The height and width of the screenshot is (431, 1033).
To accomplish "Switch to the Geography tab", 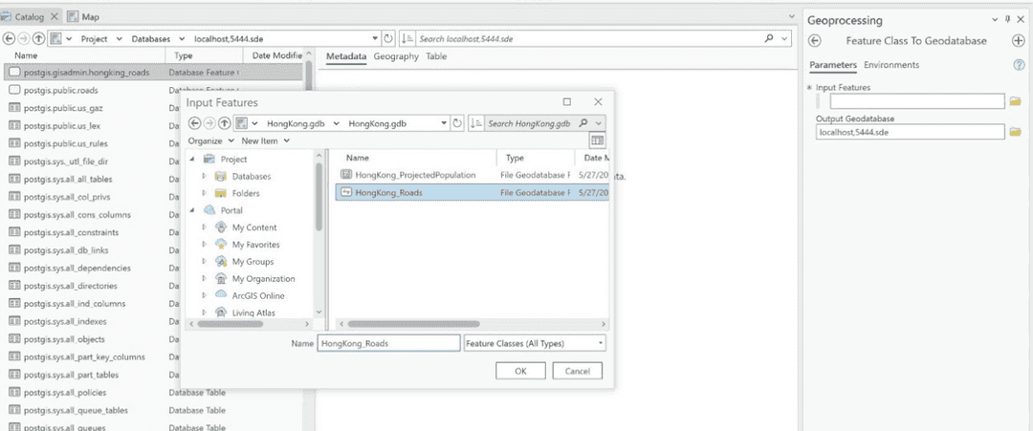I will (396, 57).
